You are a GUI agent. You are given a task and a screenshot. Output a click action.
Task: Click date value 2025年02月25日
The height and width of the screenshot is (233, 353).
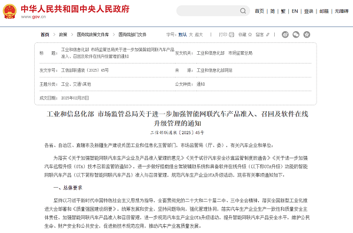coord(75,98)
